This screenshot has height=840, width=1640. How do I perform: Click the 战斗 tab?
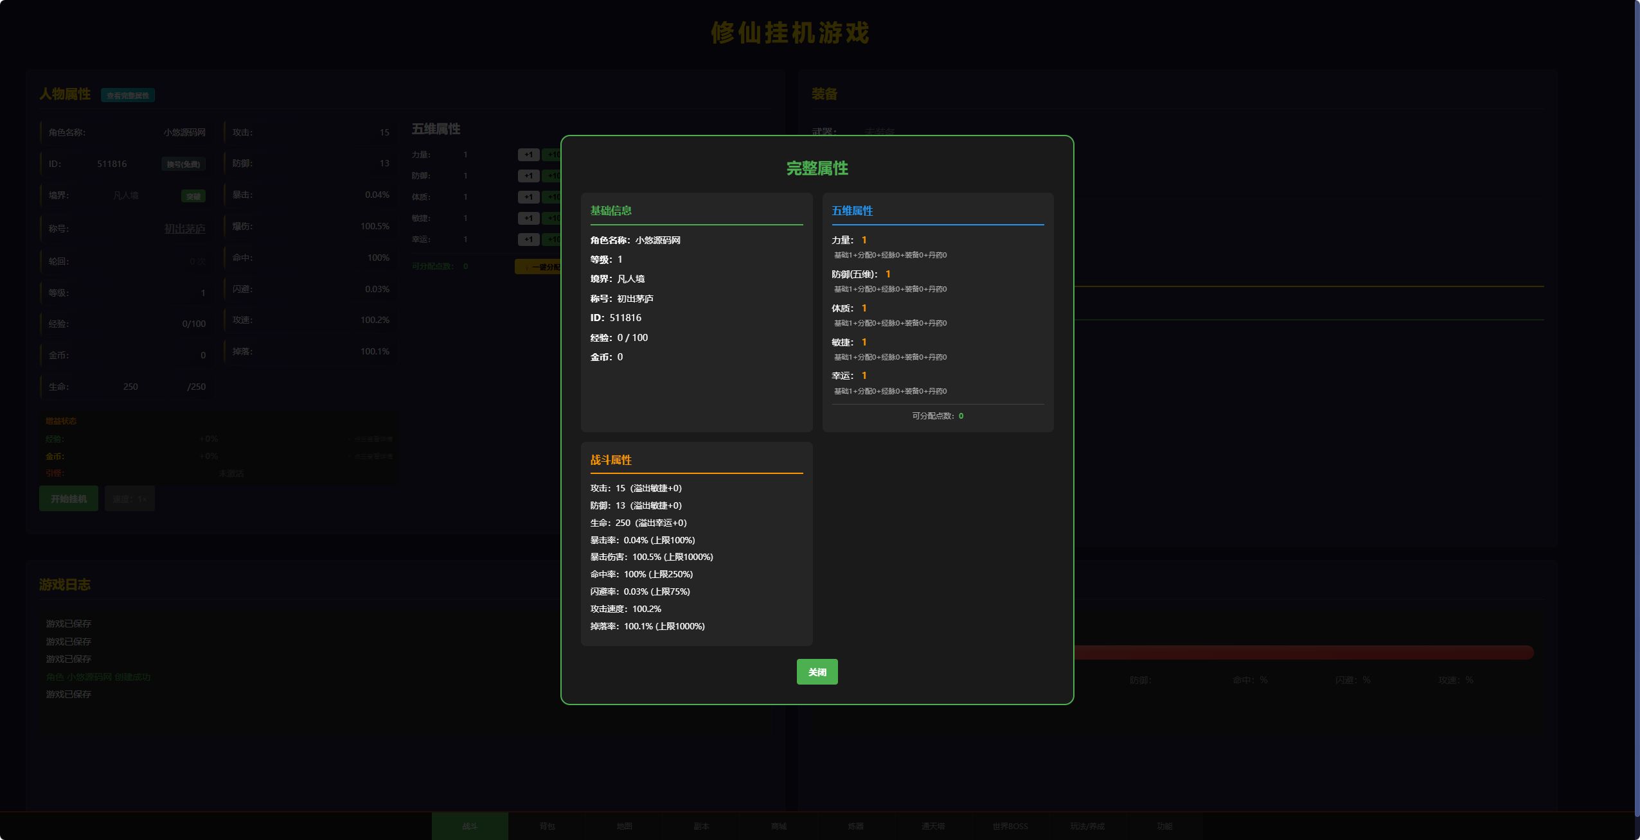pos(470,826)
